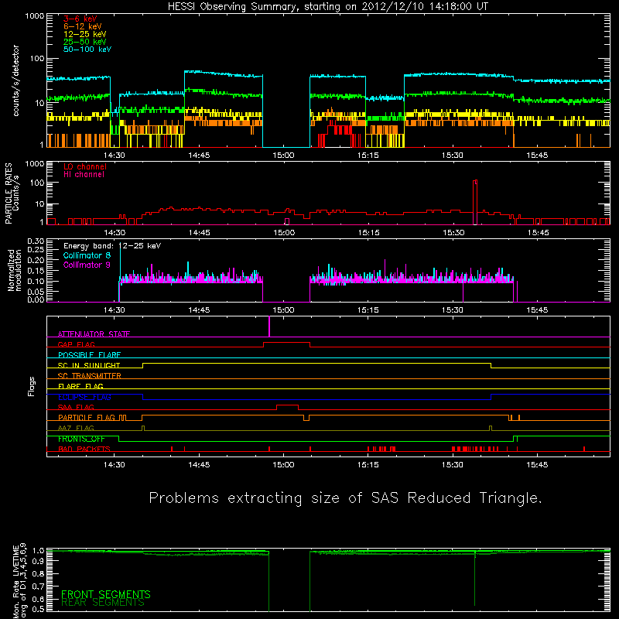Click the SC_IN_SUNLIGHT flag label
The height and width of the screenshot is (619, 619).
point(89,365)
